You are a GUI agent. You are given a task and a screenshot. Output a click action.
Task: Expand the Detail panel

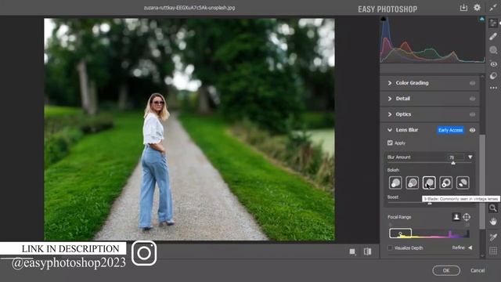[390, 99]
